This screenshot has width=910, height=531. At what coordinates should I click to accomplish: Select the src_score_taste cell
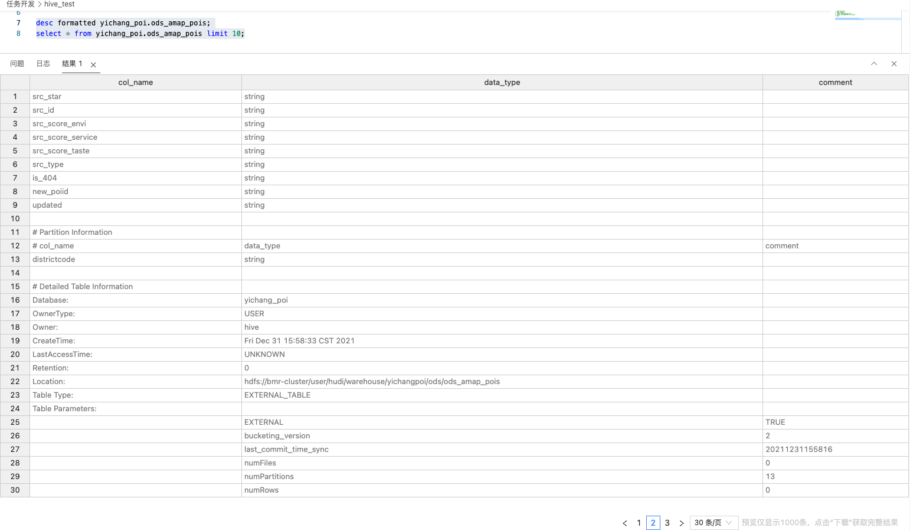136,151
